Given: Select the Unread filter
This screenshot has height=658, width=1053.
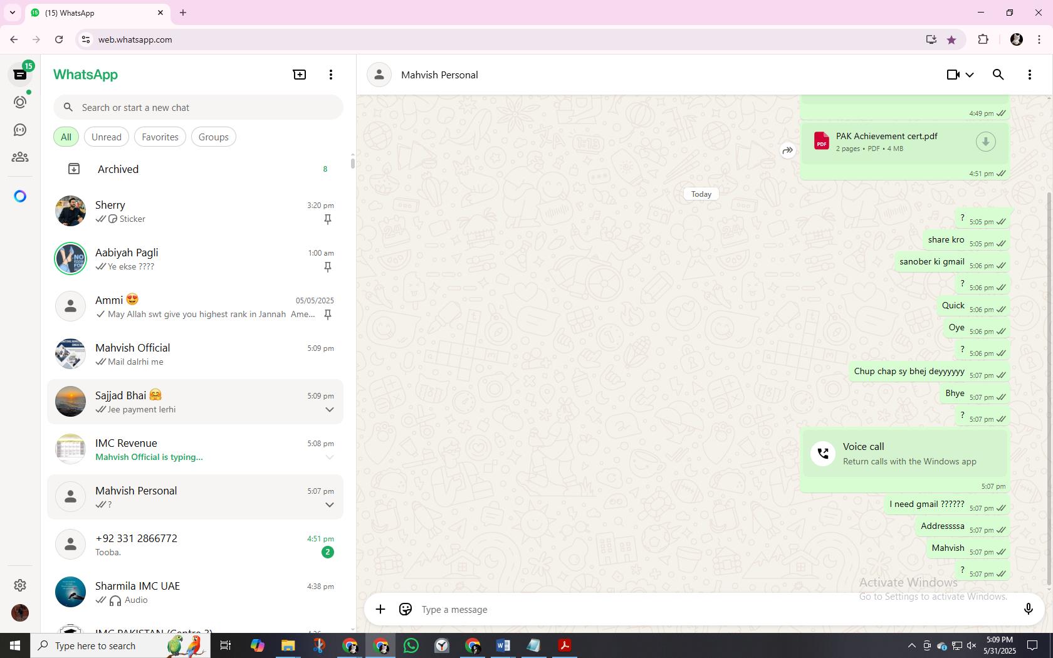Looking at the screenshot, I should pyautogui.click(x=107, y=137).
